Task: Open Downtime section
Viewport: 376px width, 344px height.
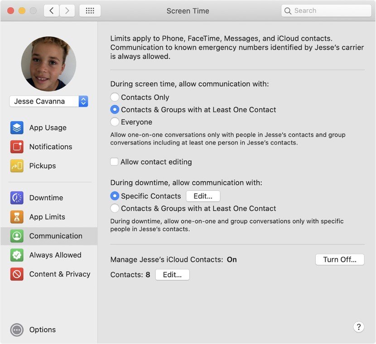Action: pos(46,198)
